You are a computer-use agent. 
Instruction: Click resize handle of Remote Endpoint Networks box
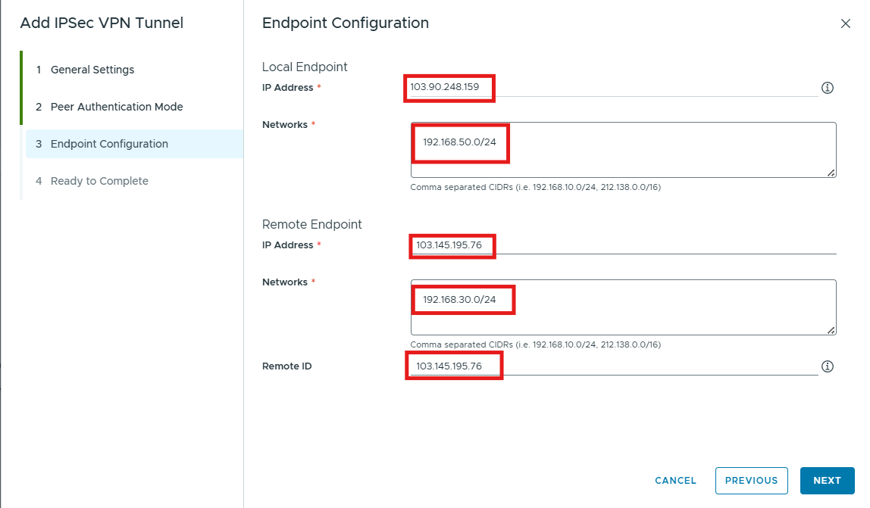pyautogui.click(x=831, y=331)
